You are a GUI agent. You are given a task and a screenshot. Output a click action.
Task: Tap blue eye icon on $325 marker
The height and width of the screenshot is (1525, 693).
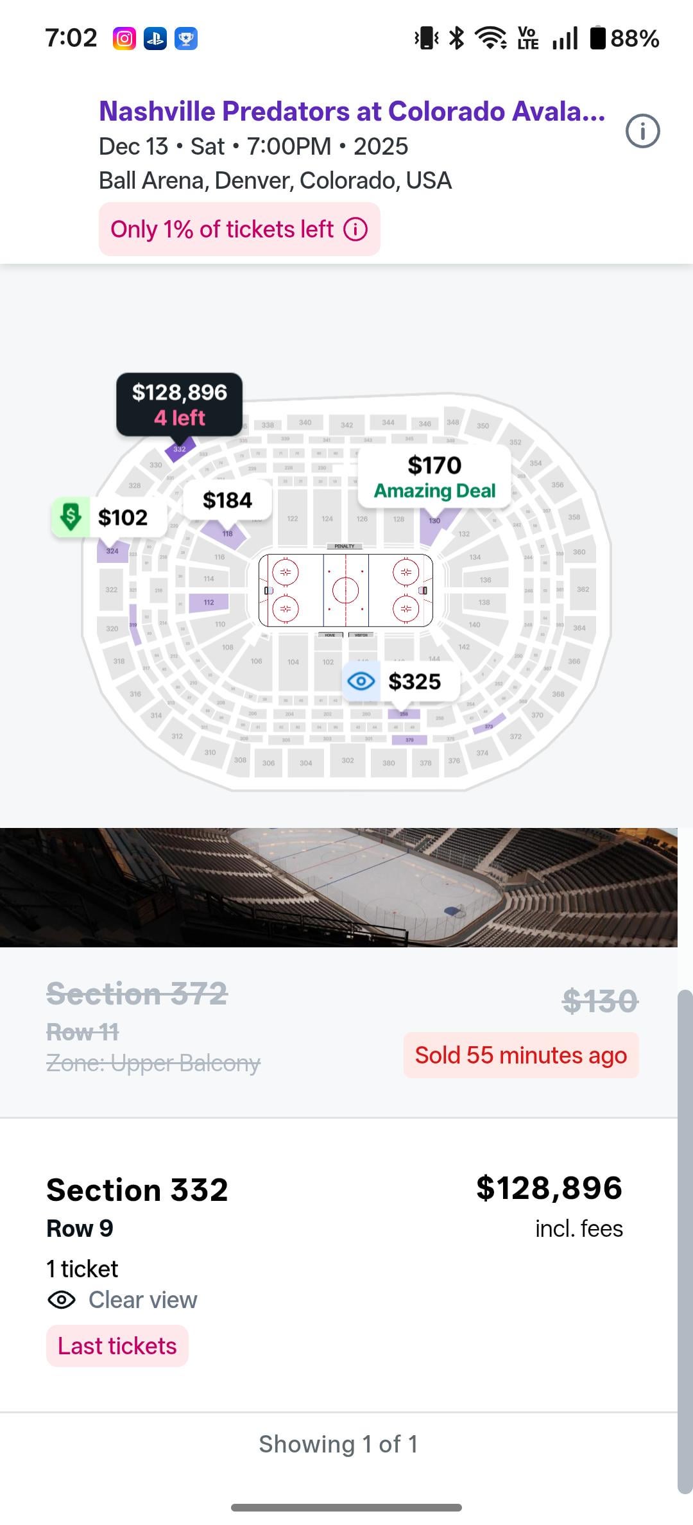coord(361,681)
